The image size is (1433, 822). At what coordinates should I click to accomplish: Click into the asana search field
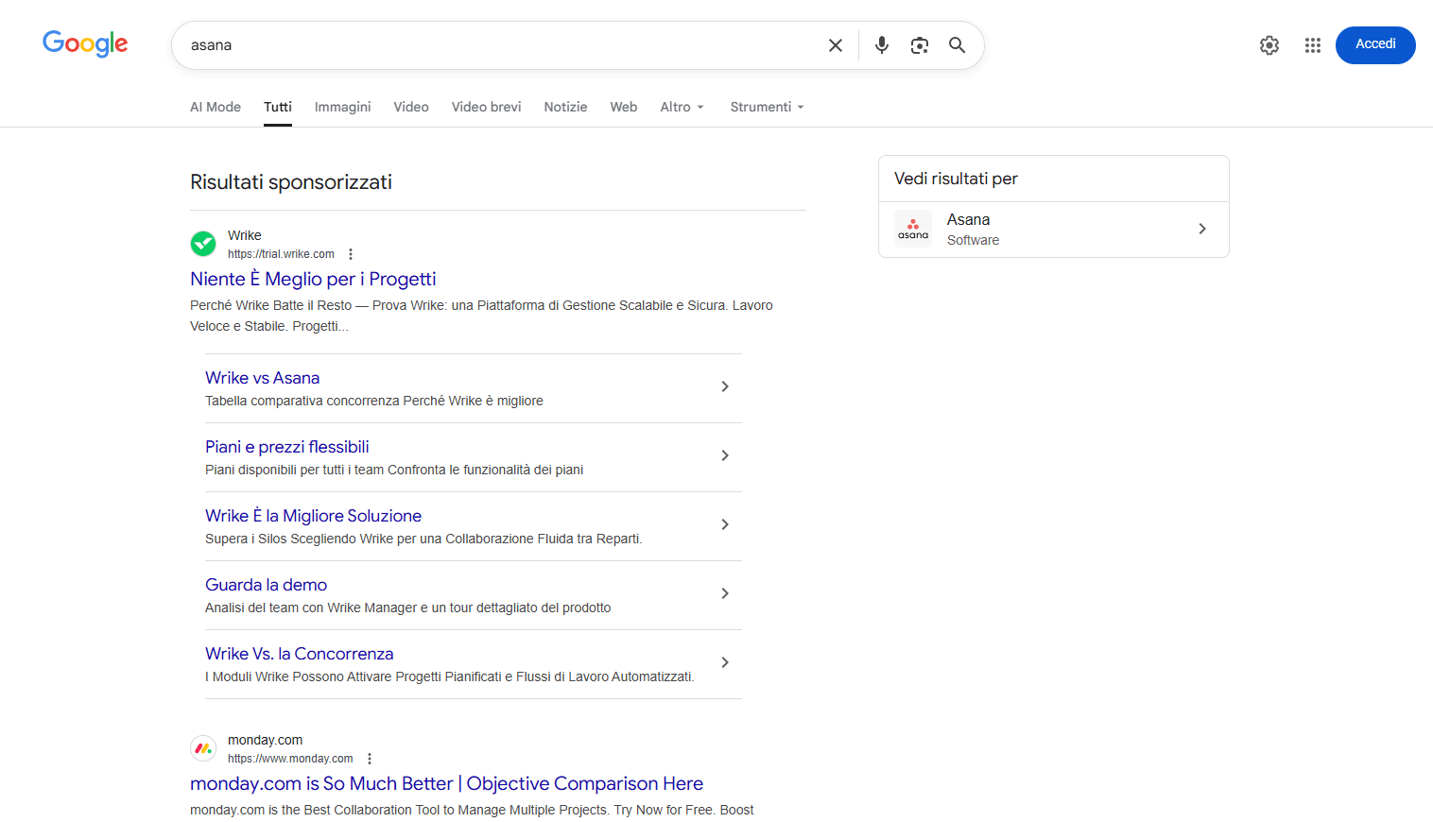pyautogui.click(x=501, y=45)
